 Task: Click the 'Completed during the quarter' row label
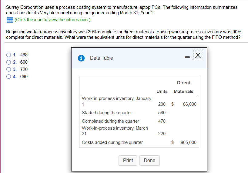point(110,121)
